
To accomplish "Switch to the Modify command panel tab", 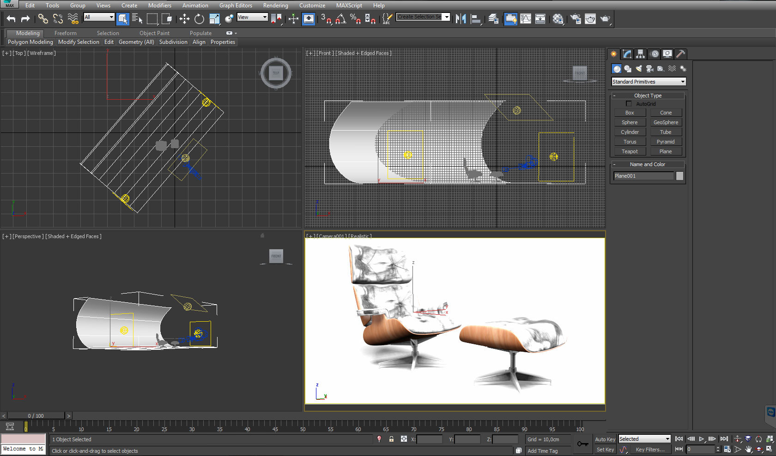I will coord(627,54).
